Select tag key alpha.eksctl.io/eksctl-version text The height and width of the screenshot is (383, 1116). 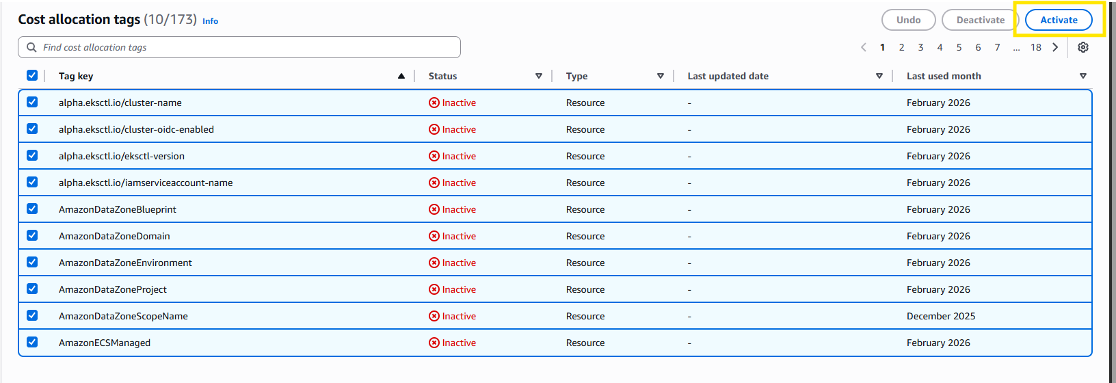(122, 156)
